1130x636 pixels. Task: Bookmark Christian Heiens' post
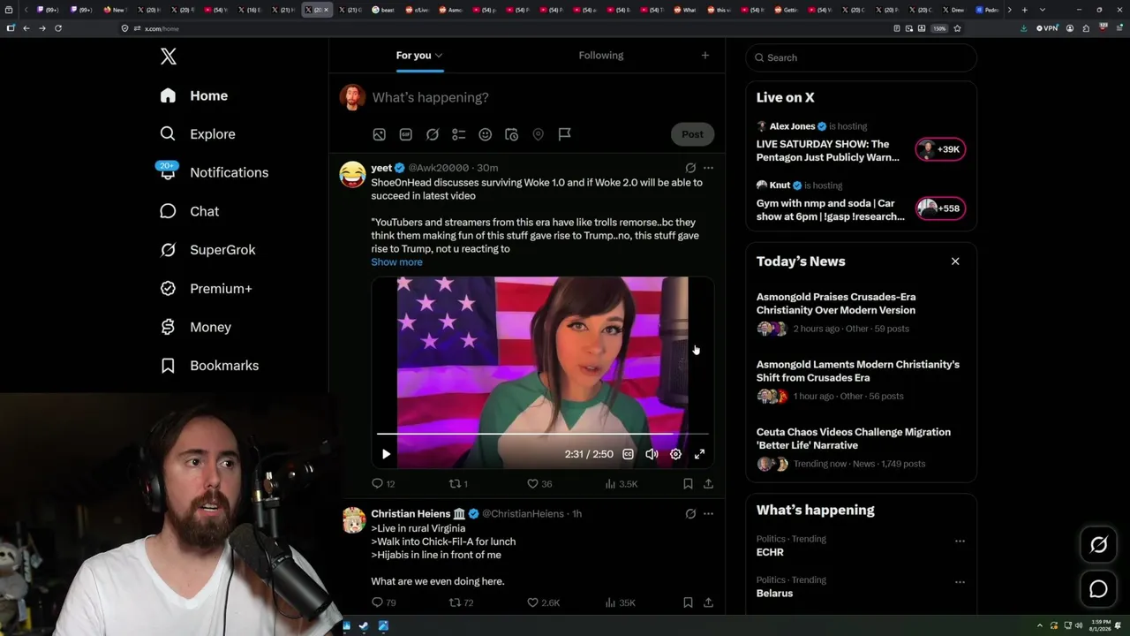pos(688,602)
